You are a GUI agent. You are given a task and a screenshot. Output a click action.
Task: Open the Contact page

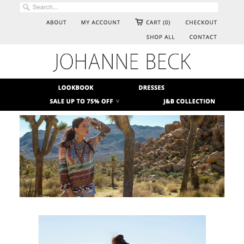point(203,37)
